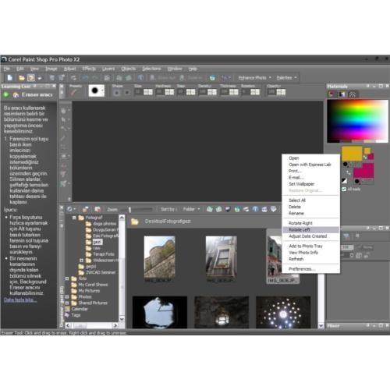Open the File menu
Viewport: 390px width, 390px height.
[7, 69]
